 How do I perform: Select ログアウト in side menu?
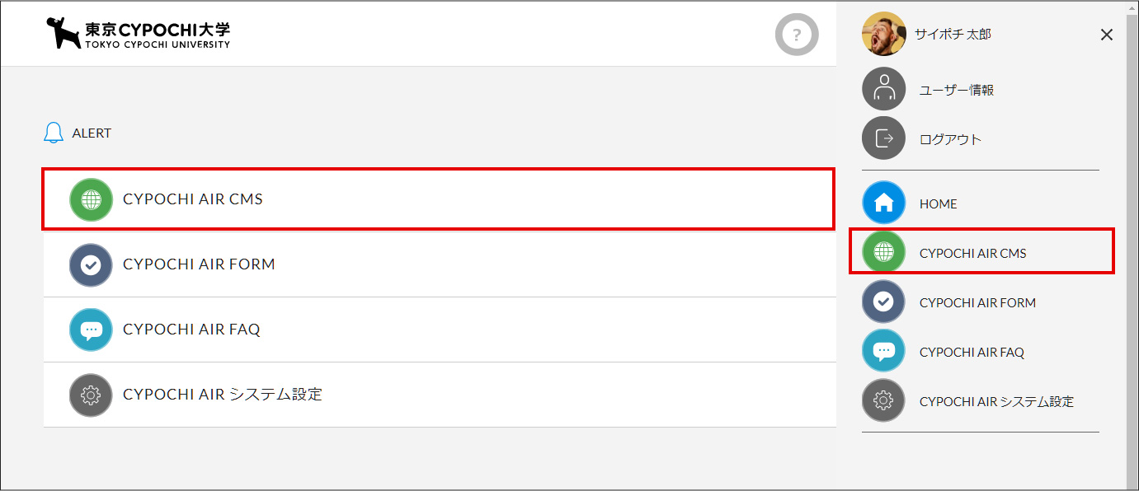click(x=950, y=139)
